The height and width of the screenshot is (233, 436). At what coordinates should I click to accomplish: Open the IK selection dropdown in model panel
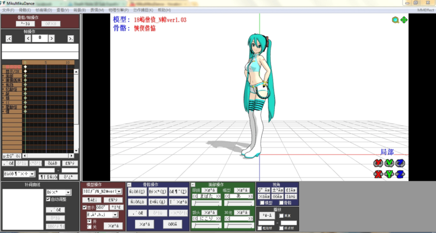(102, 215)
